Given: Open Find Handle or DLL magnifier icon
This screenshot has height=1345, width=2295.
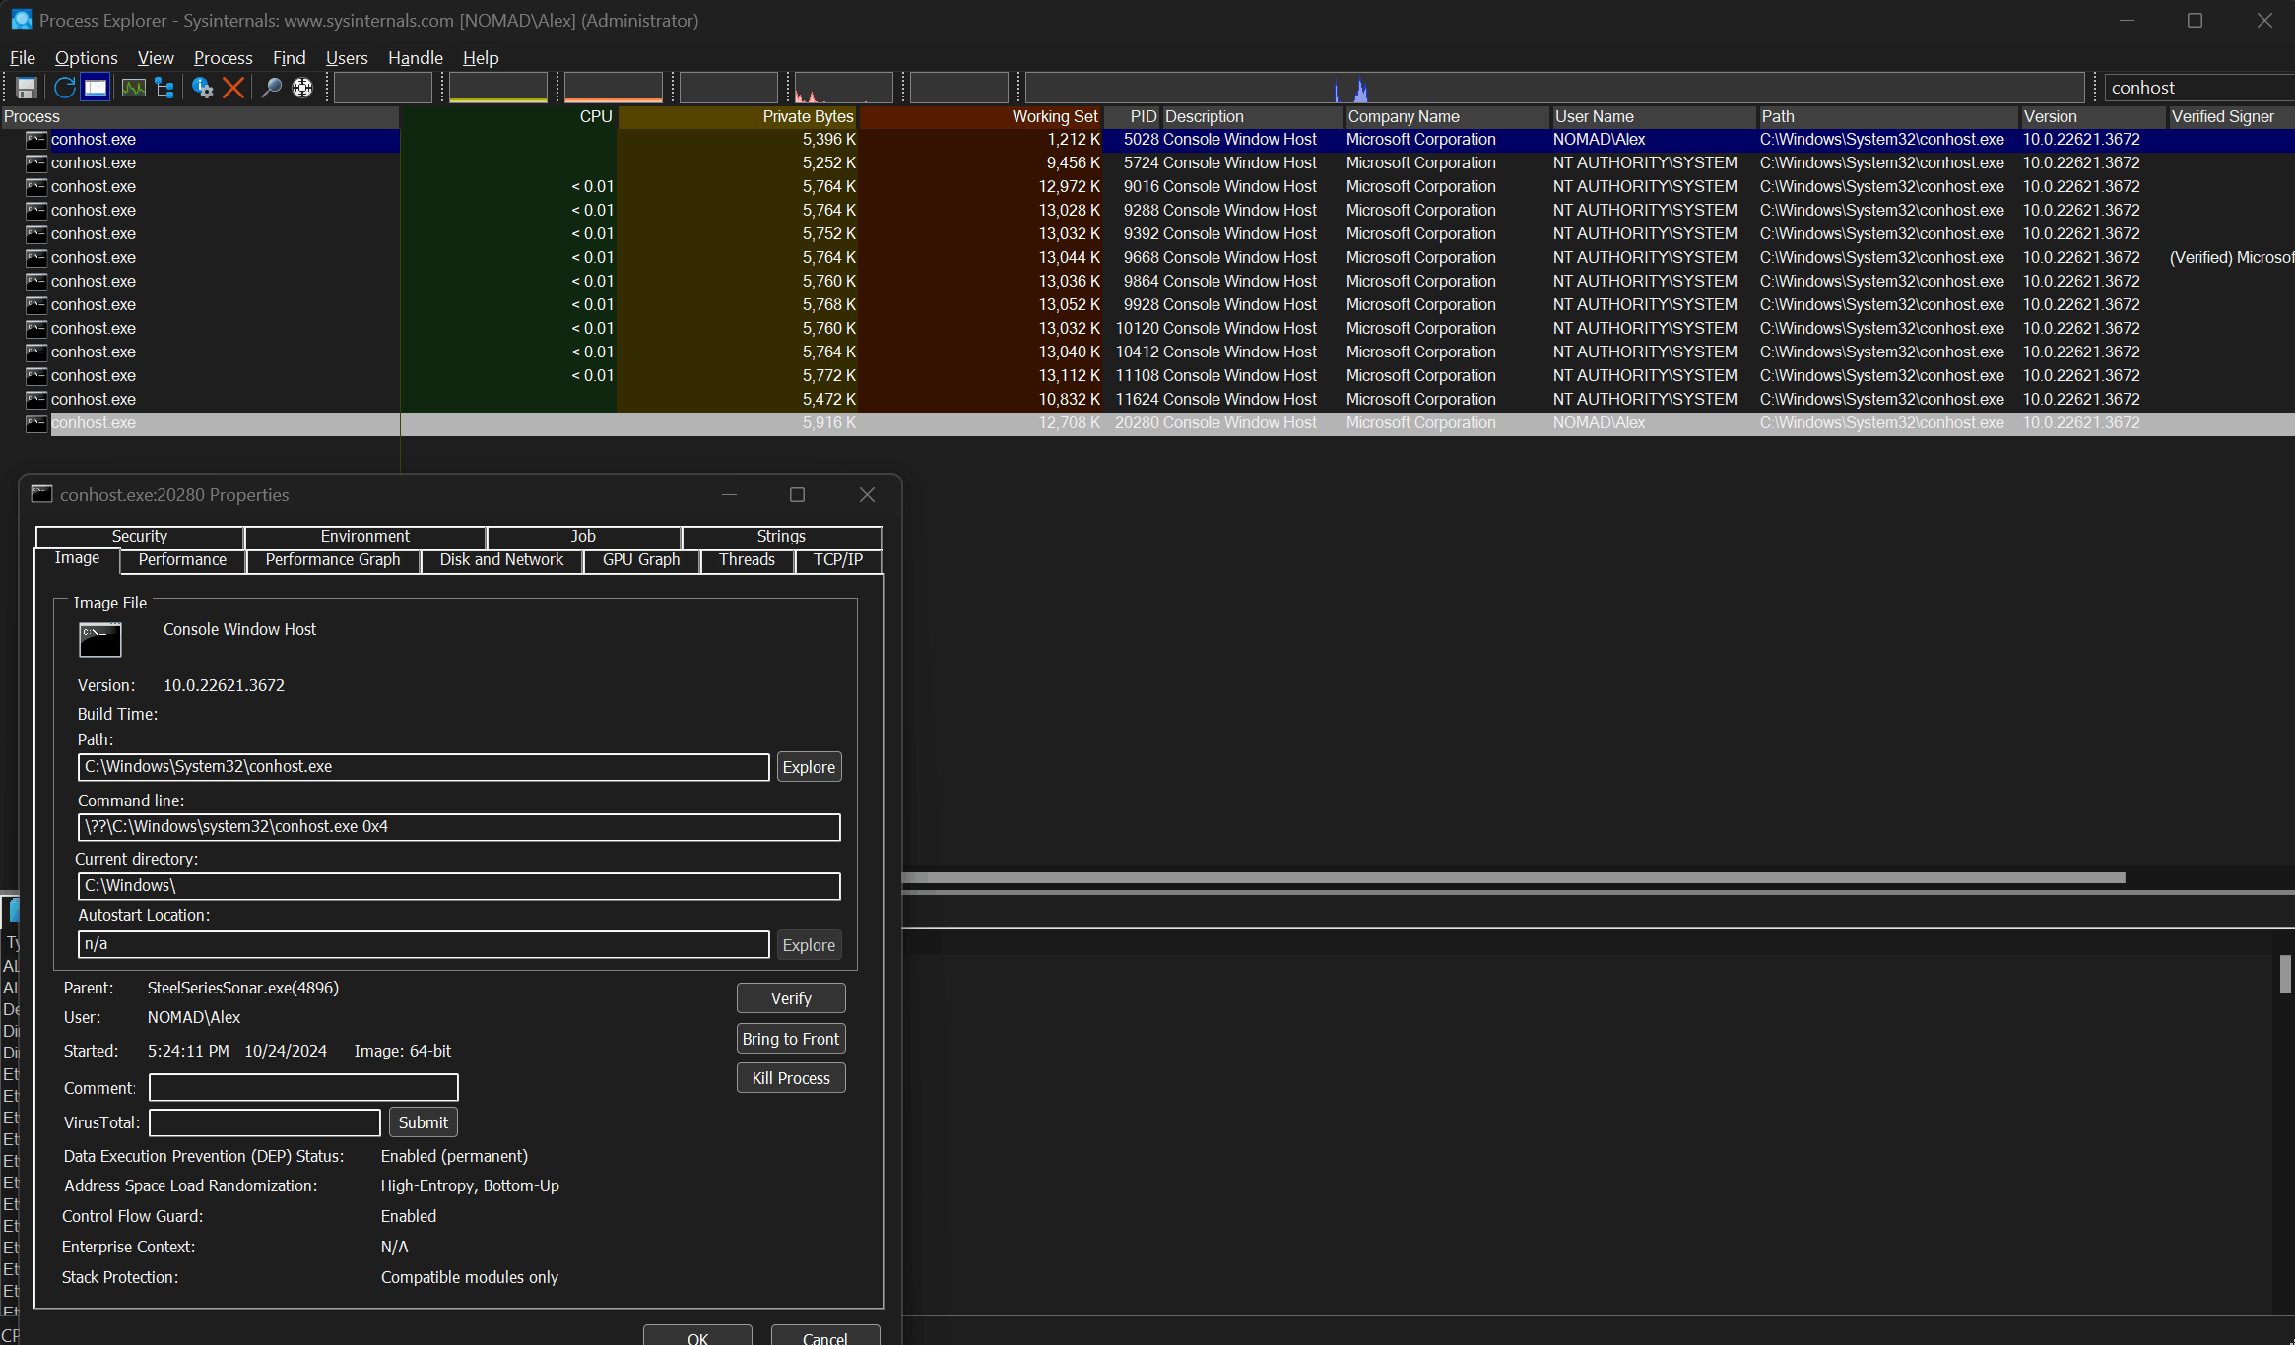Looking at the screenshot, I should 271,88.
